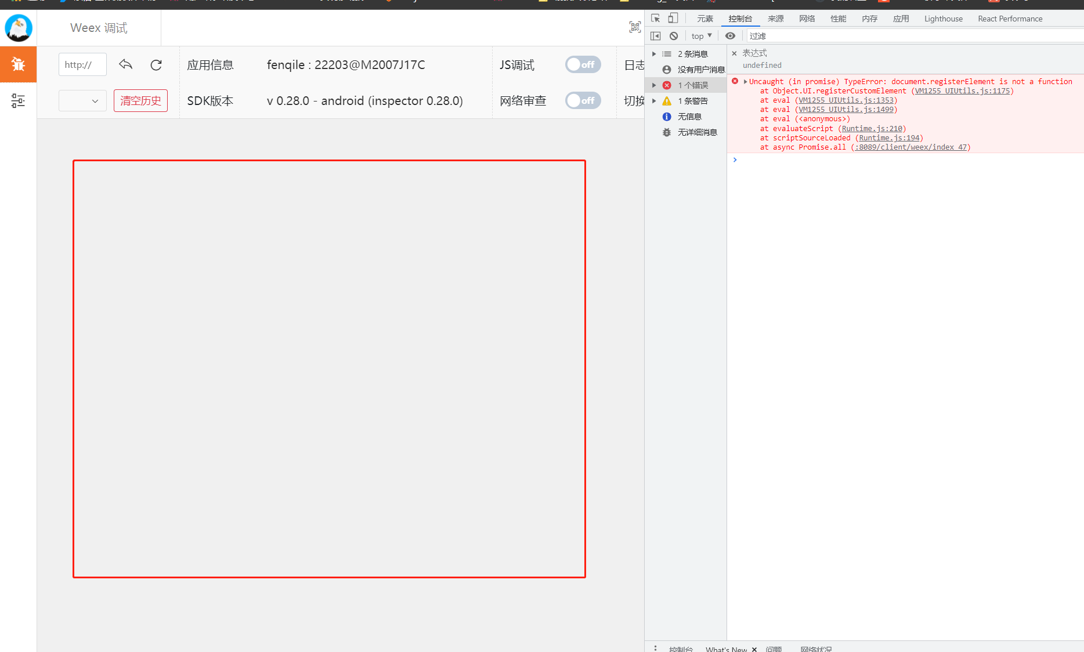Open the Runtime.js:210 source link
The image size is (1084, 652).
[872, 128]
